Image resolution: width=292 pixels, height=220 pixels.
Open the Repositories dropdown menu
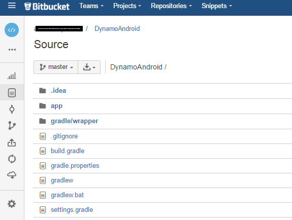171,6
